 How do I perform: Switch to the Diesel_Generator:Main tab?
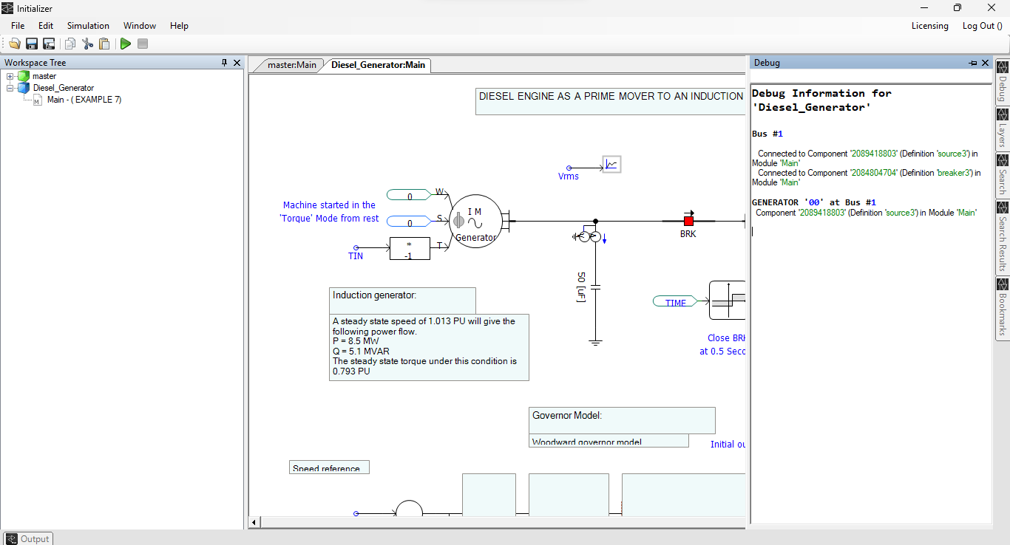pos(378,65)
